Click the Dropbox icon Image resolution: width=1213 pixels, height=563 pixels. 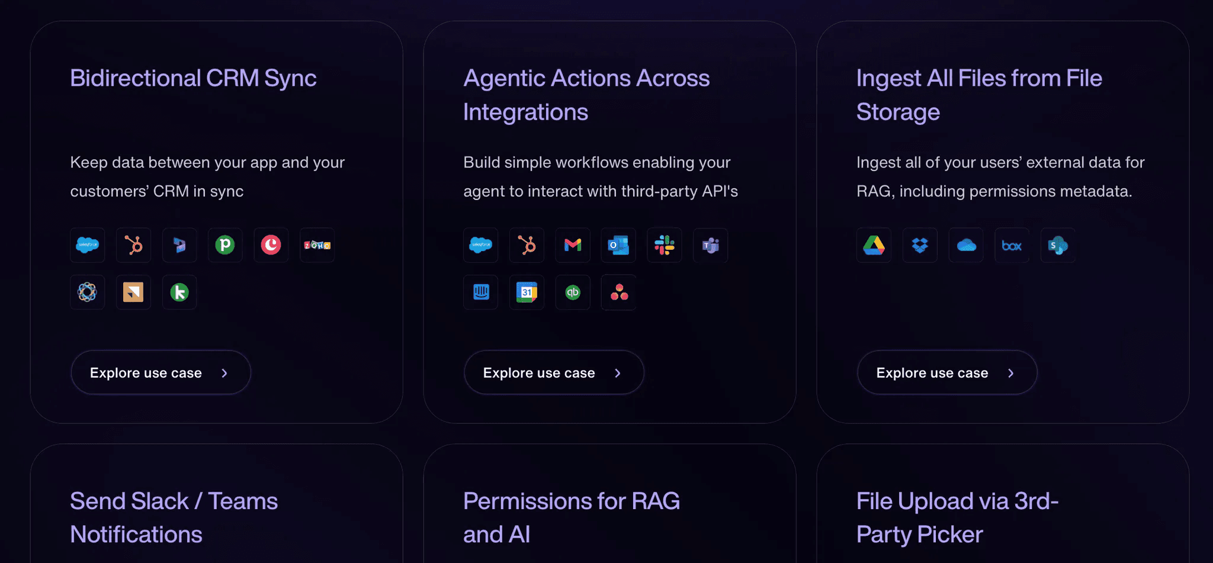point(920,245)
